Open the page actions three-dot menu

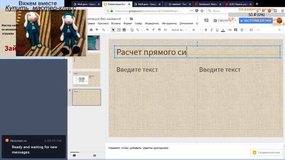click(x=191, y=11)
